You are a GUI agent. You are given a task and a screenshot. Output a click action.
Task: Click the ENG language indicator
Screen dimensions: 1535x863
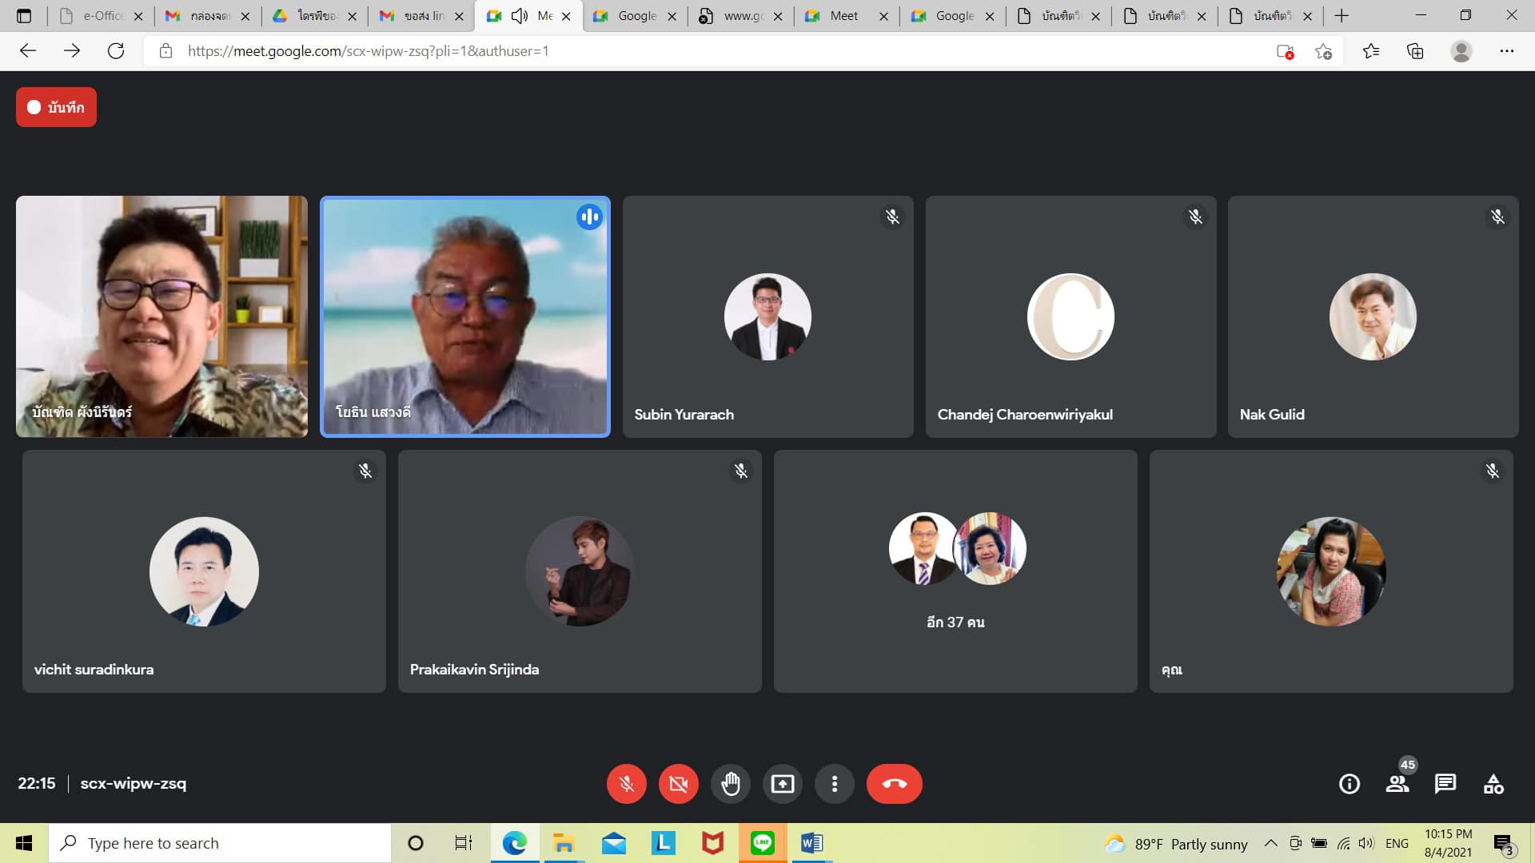(1397, 843)
